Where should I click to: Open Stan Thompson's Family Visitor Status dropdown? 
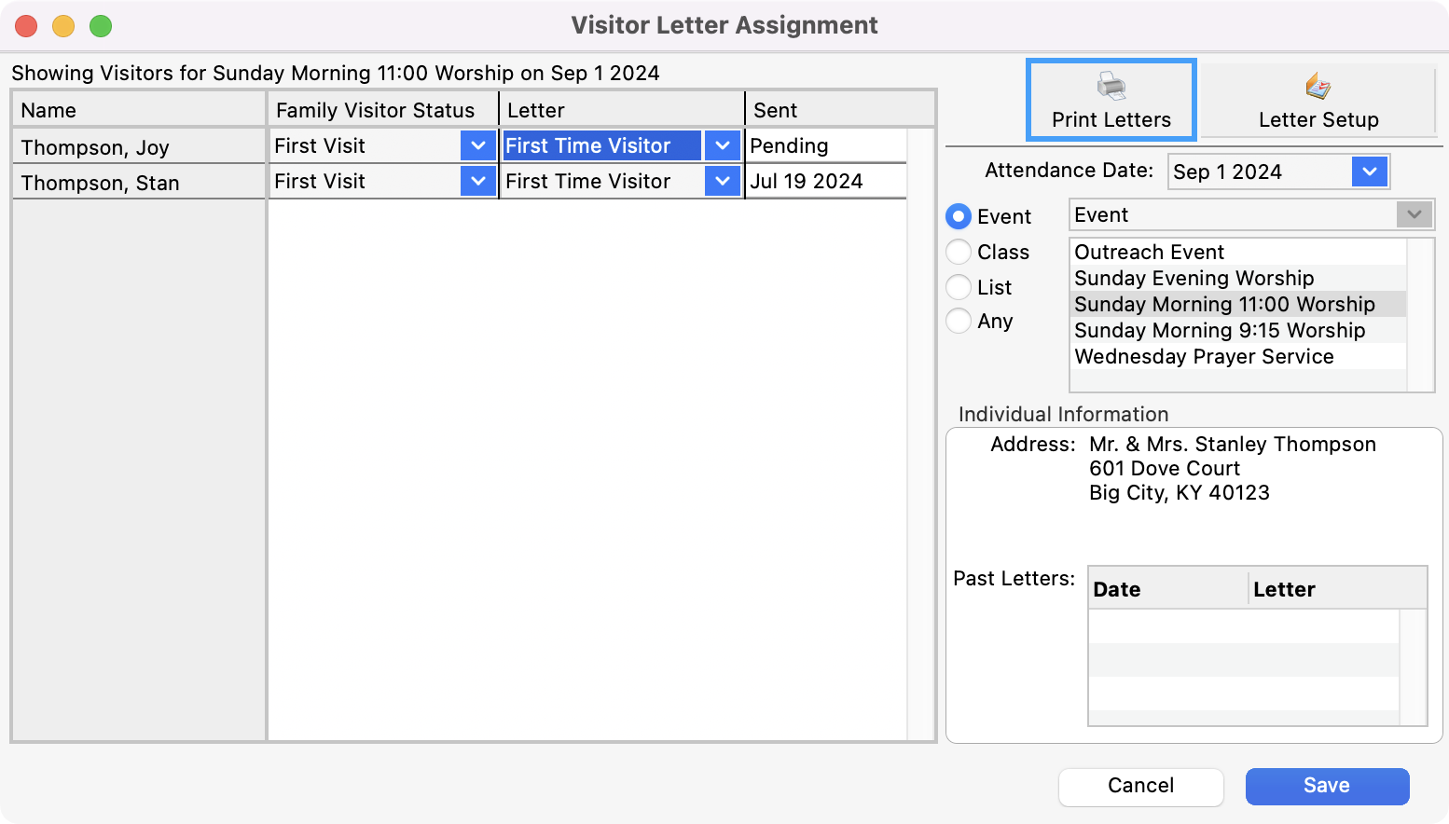point(477,181)
